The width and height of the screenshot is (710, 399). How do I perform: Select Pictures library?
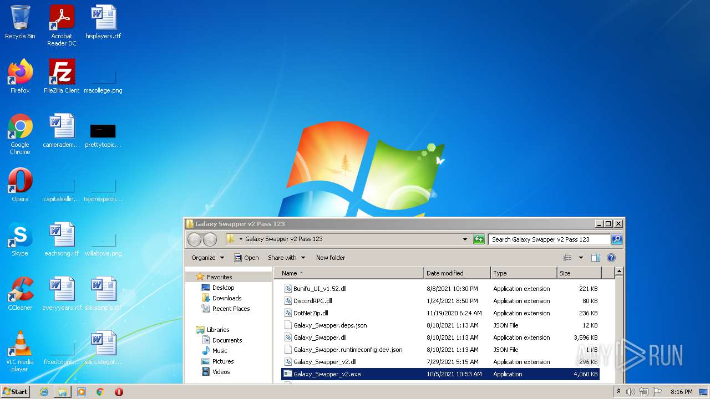(223, 361)
